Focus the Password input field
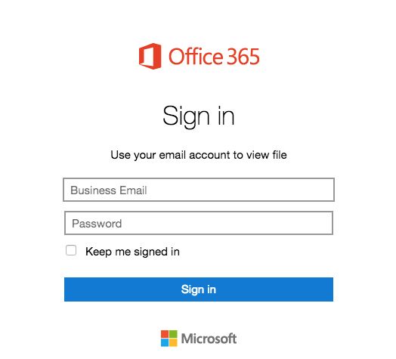This screenshot has height=359, width=396. pos(199,223)
